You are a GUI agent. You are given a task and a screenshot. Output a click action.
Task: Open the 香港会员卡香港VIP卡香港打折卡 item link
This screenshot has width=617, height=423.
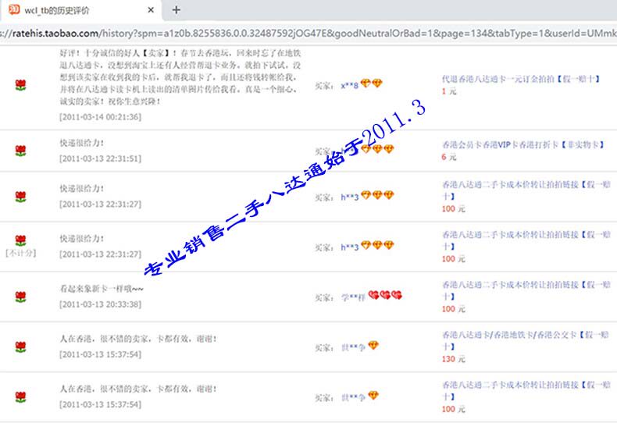pos(522,144)
